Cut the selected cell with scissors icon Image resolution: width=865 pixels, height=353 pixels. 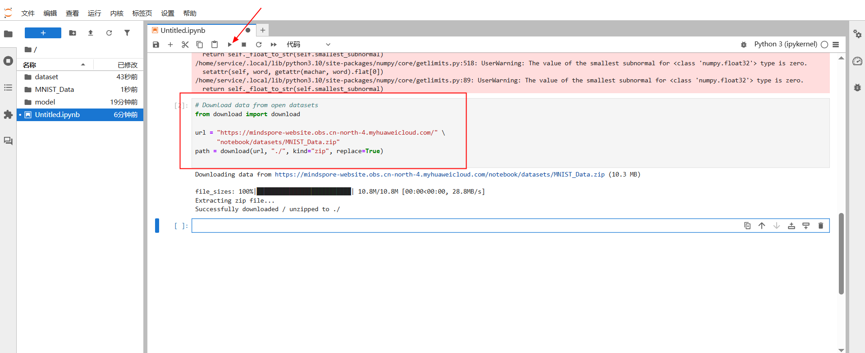(x=185, y=45)
